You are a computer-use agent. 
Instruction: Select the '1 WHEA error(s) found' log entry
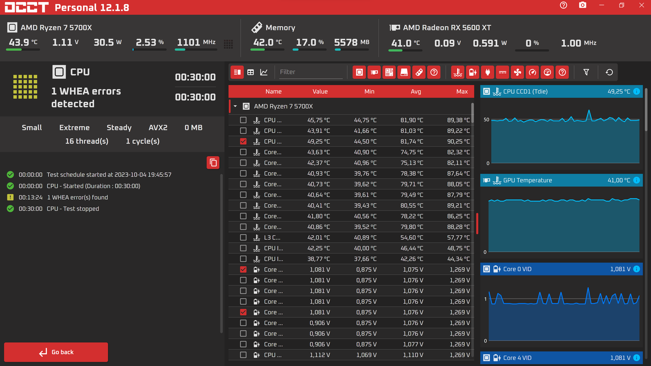coord(77,197)
